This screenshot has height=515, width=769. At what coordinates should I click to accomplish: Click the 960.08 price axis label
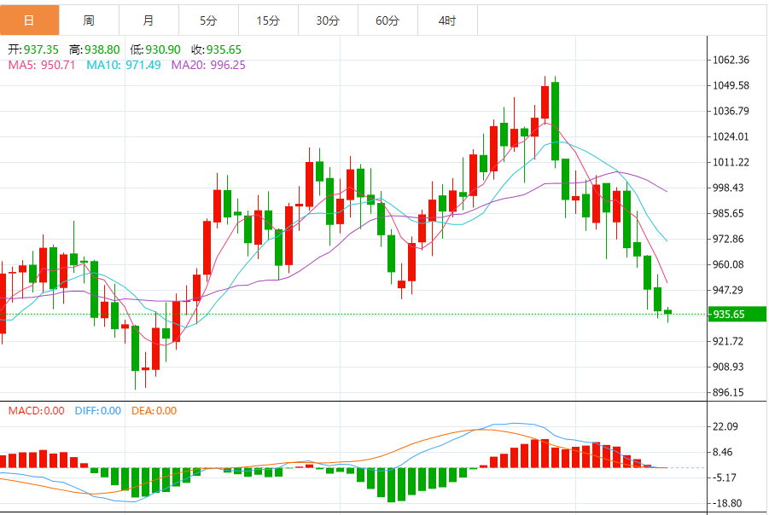[x=728, y=264]
